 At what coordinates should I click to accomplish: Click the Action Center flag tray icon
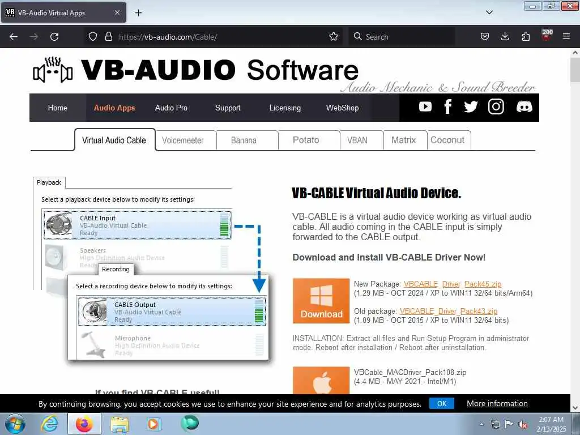pyautogui.click(x=509, y=425)
